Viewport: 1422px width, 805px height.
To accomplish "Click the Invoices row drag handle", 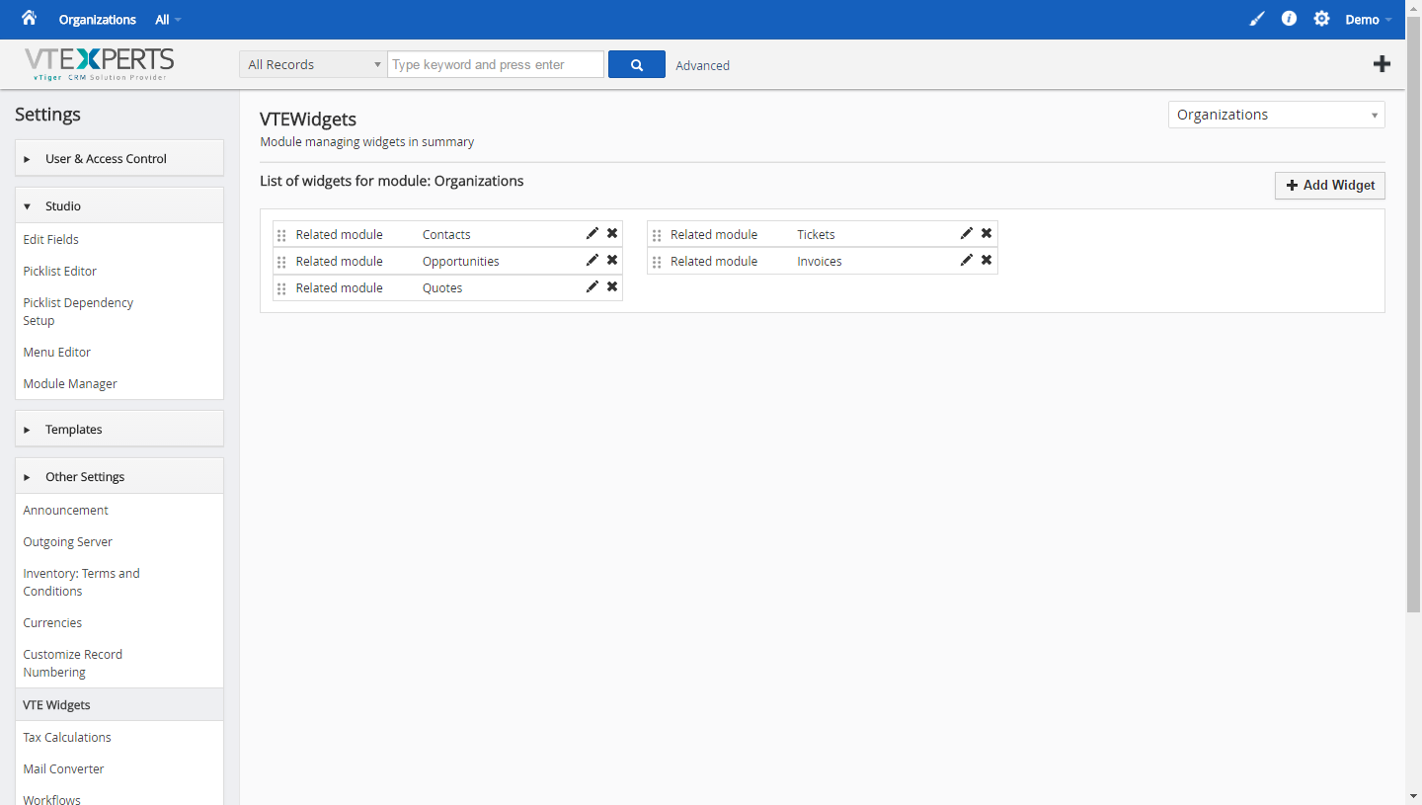I will tap(657, 262).
